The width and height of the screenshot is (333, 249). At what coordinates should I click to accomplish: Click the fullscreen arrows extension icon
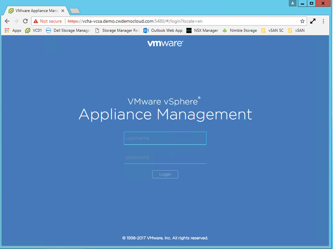313,21
